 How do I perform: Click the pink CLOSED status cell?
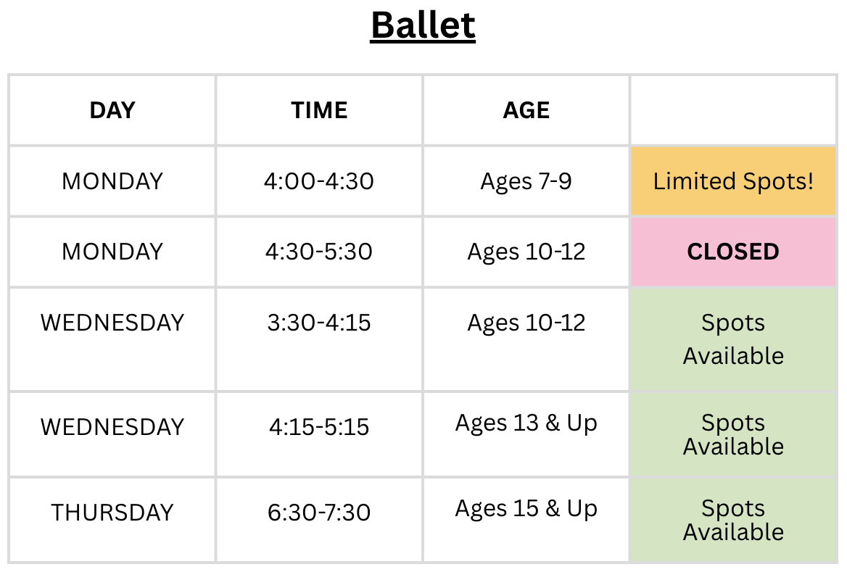tap(733, 252)
